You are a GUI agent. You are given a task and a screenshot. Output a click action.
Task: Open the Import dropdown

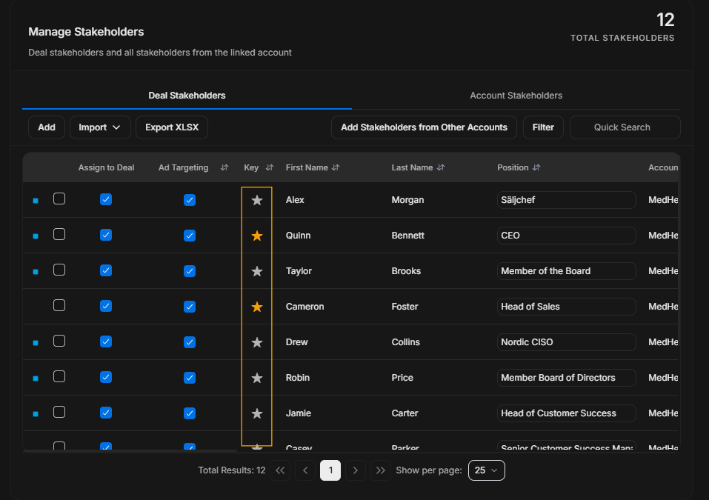(100, 127)
